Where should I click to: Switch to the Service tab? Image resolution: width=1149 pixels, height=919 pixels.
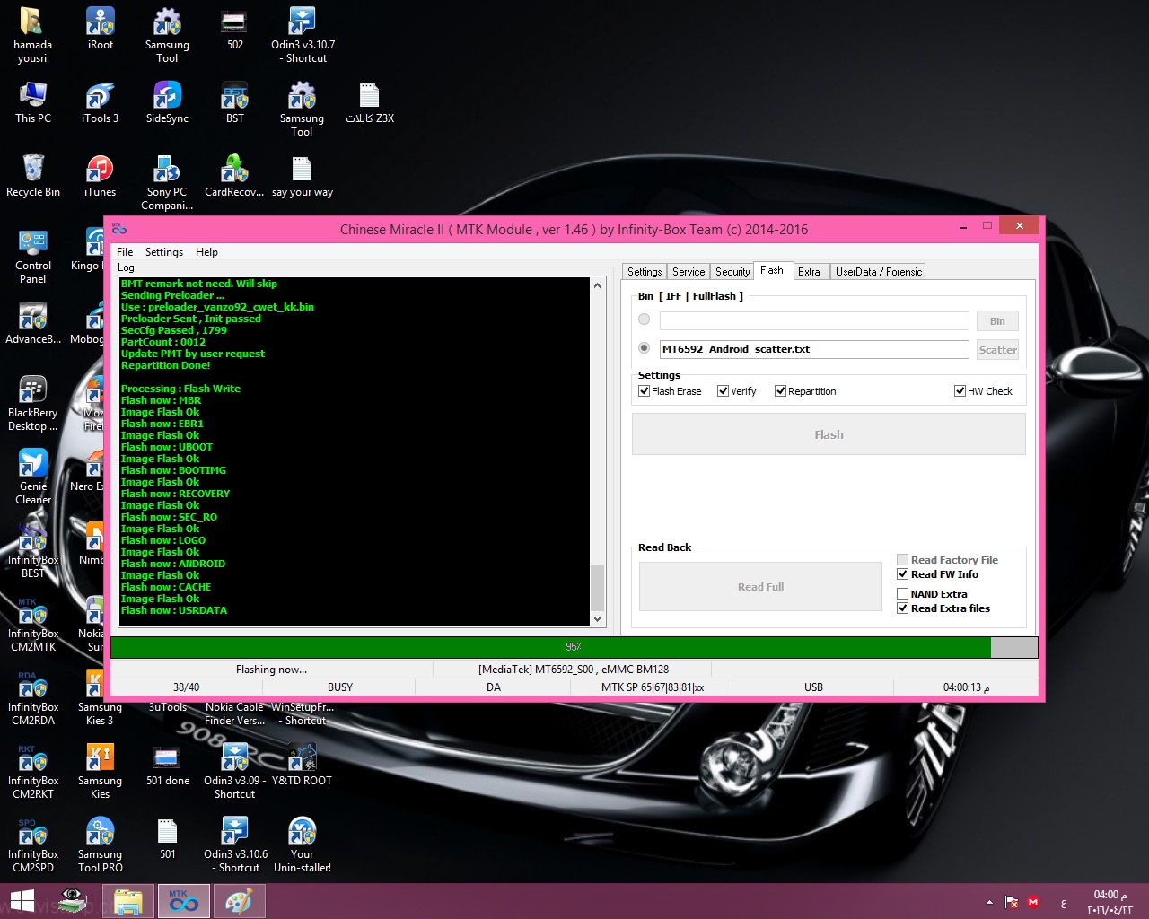point(689,272)
